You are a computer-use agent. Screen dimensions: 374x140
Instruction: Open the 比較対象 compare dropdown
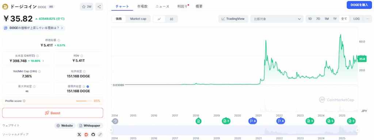point(277,19)
